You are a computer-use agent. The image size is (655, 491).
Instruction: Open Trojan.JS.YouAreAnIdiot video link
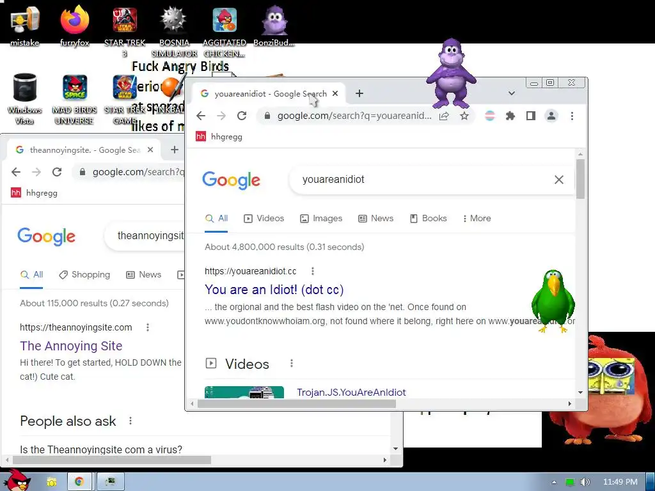click(351, 393)
